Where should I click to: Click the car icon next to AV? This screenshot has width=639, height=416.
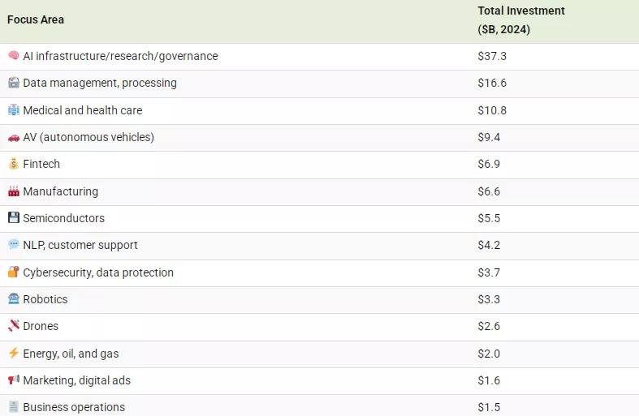click(13, 137)
